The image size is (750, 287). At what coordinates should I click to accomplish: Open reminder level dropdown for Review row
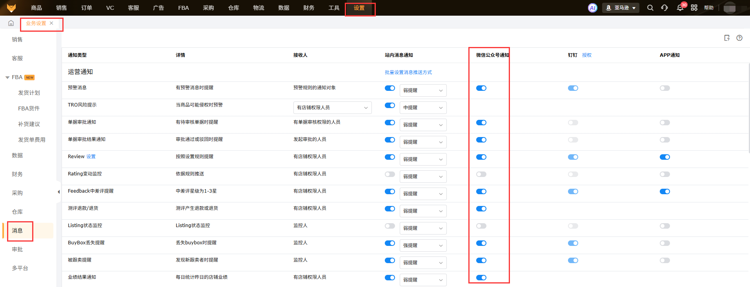pos(423,159)
